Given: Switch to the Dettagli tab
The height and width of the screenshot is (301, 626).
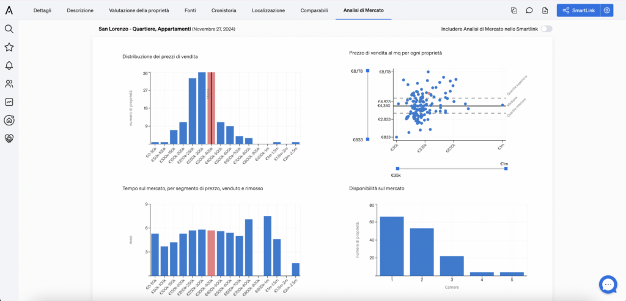Looking at the screenshot, I should pyautogui.click(x=42, y=10).
